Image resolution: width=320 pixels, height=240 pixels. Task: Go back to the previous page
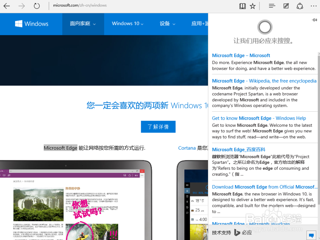7,6
